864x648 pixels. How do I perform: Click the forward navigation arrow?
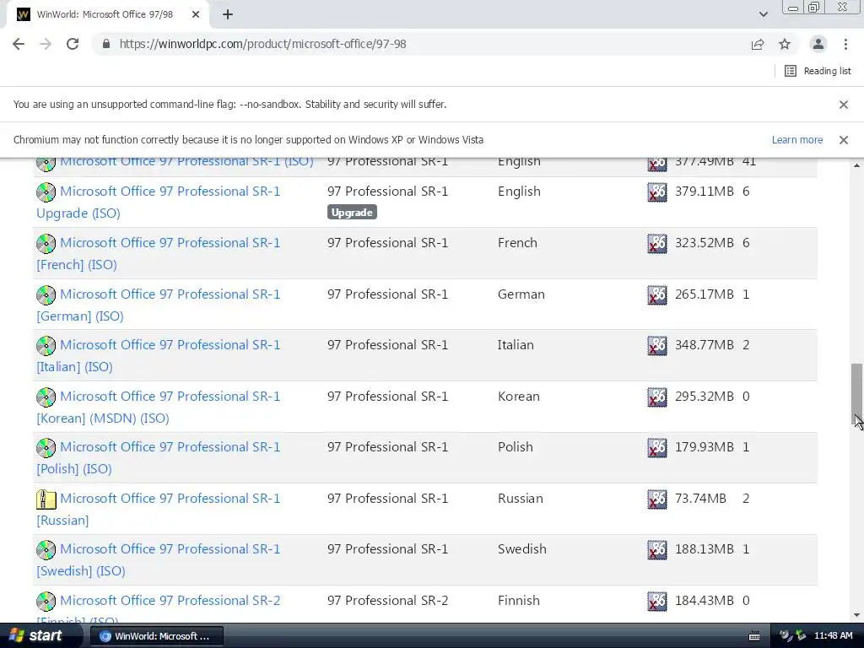[x=46, y=44]
